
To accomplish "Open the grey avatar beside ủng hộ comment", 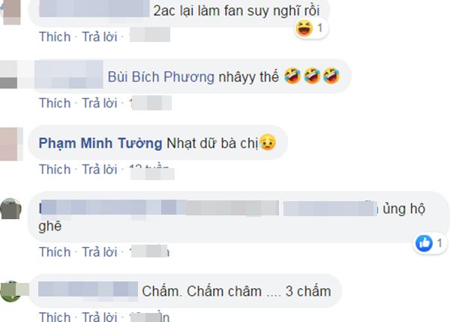I will point(10,209).
